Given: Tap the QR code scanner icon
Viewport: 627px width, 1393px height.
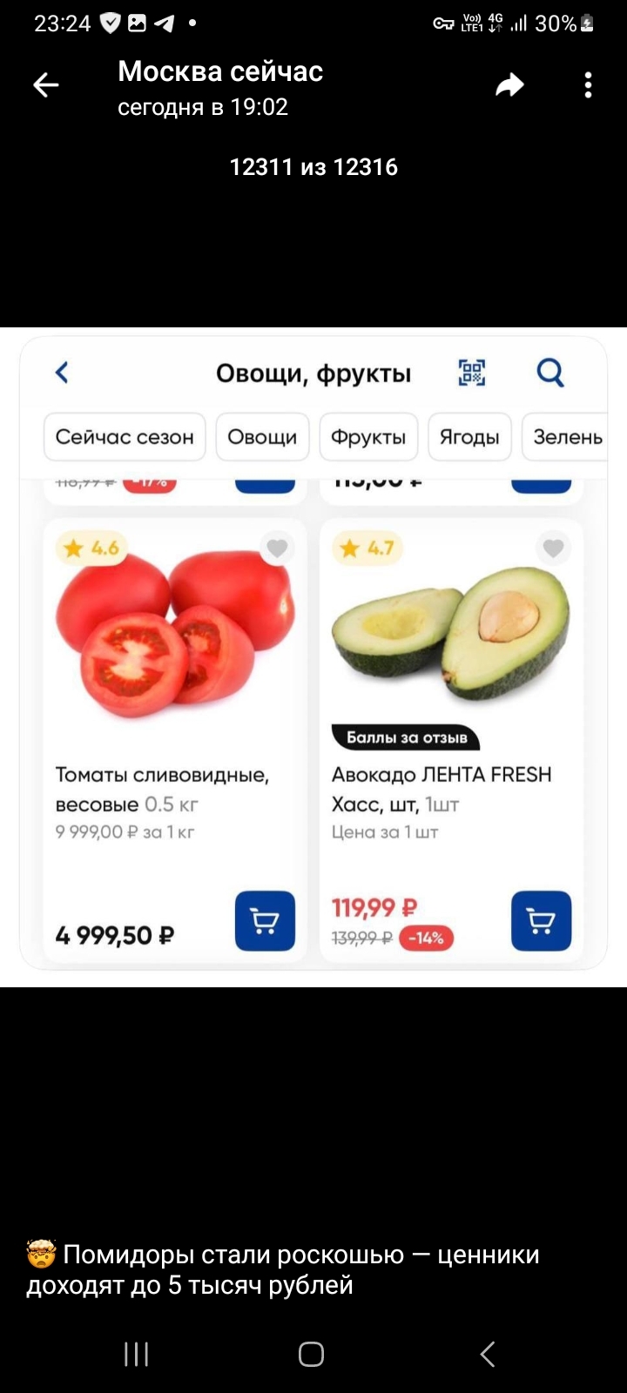Looking at the screenshot, I should [x=472, y=373].
